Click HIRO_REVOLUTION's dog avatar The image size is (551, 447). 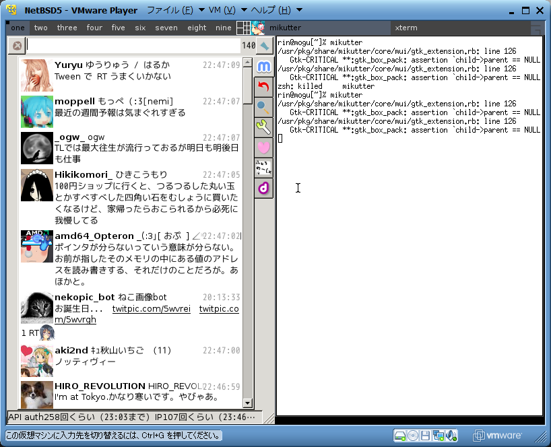(37, 395)
